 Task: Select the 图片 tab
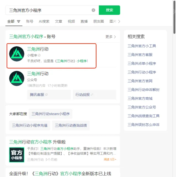coord(113,21)
